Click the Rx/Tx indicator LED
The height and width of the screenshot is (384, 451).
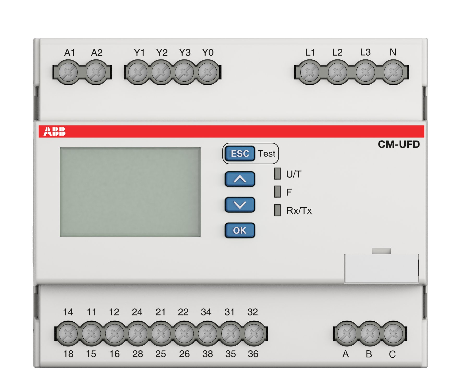click(x=277, y=210)
